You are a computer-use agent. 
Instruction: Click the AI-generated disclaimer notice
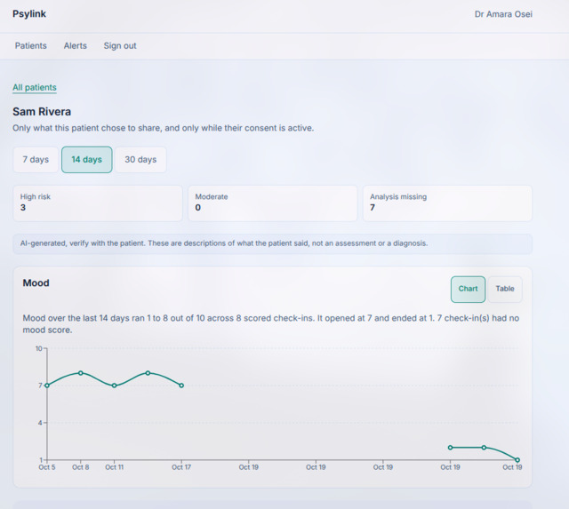273,243
